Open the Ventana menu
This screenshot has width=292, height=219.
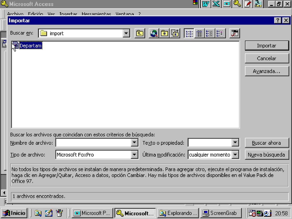coord(125,14)
